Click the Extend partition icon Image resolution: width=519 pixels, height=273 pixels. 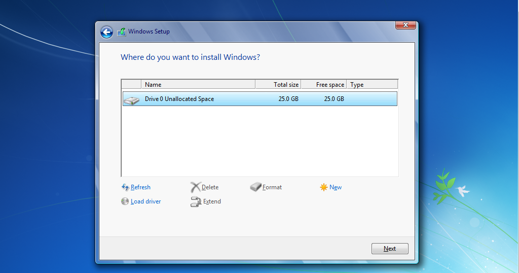(196, 202)
